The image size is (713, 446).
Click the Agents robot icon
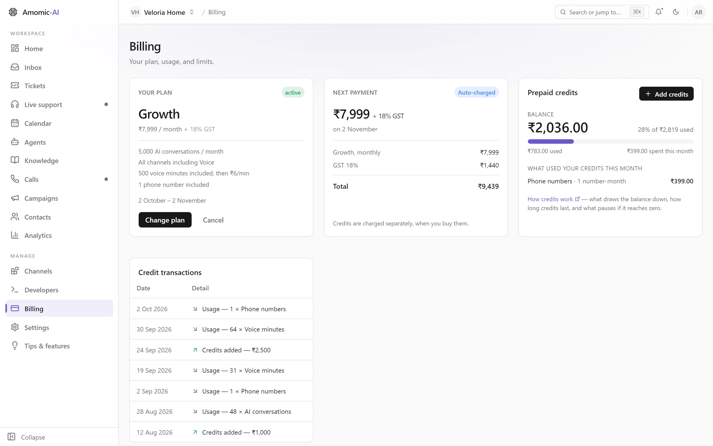[15, 142]
